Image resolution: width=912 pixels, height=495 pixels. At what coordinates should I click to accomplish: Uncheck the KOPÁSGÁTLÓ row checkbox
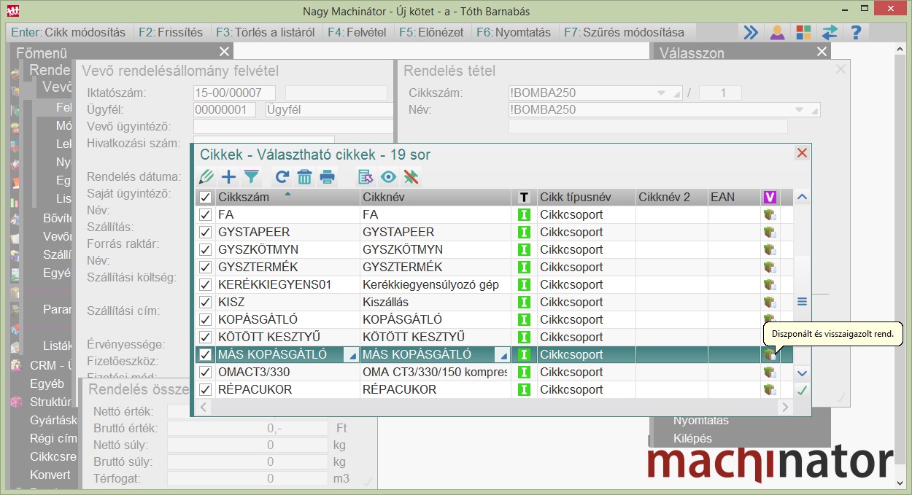coord(206,319)
